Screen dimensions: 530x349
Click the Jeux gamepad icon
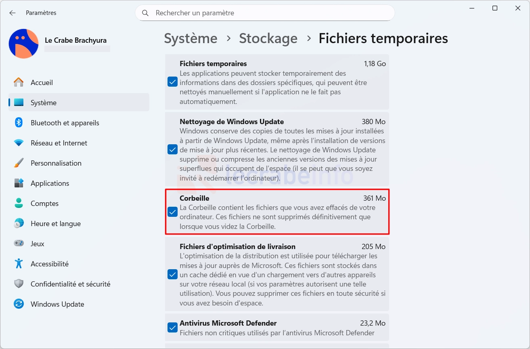19,243
